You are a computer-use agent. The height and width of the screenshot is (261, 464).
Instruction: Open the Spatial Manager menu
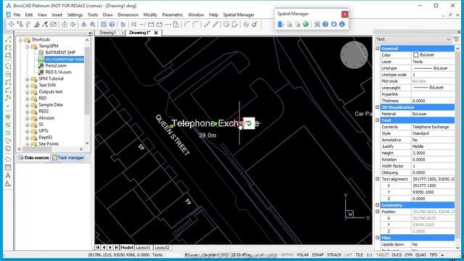tap(239, 14)
